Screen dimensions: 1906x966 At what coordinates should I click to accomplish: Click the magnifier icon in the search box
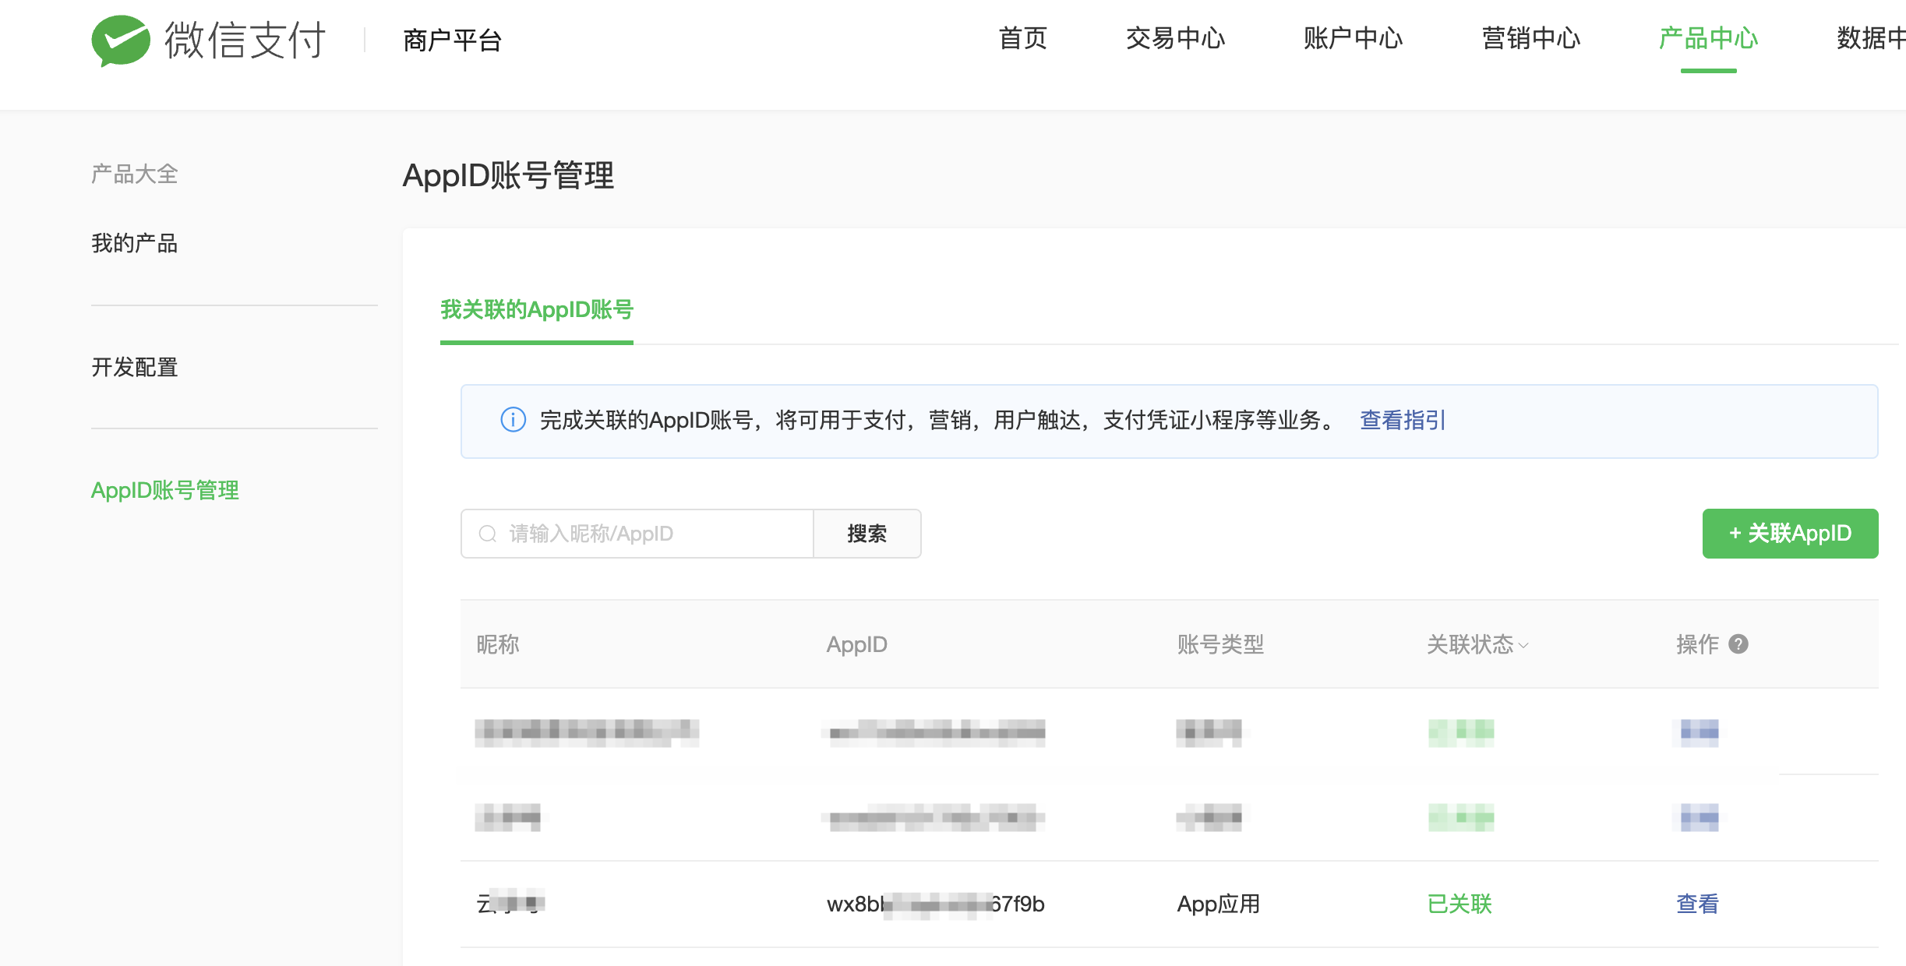(488, 534)
